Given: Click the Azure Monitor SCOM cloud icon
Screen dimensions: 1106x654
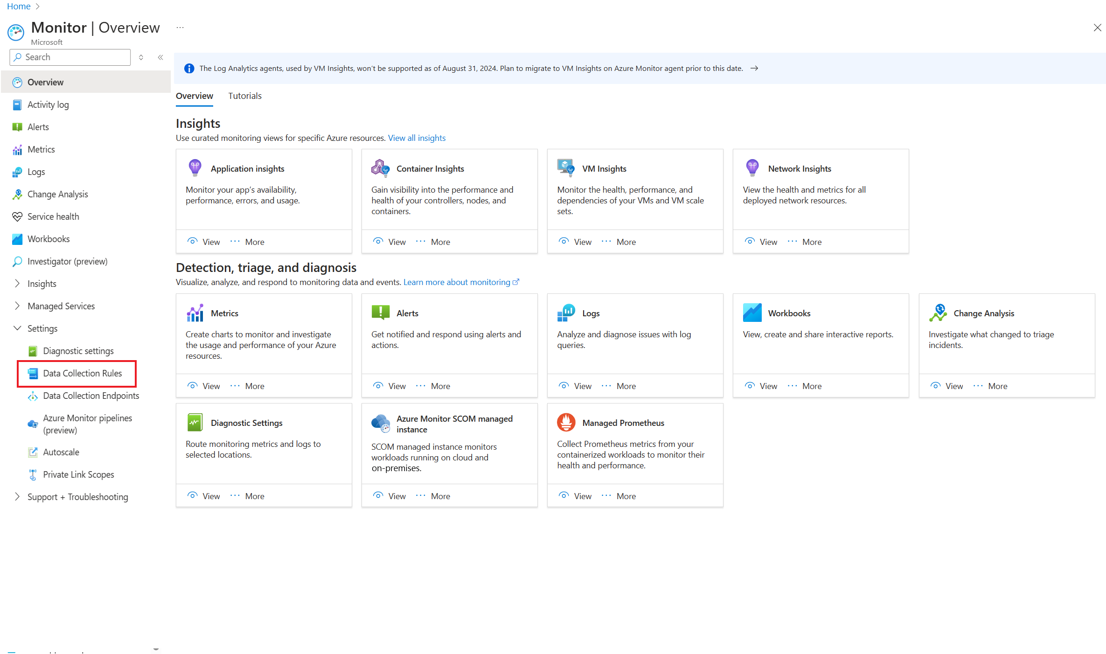Looking at the screenshot, I should [x=380, y=423].
